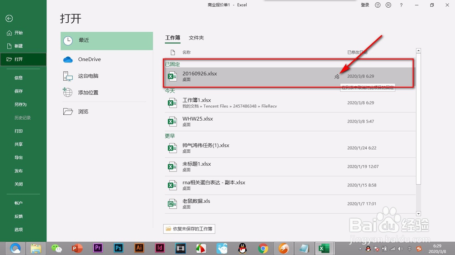The image size is (455, 255).
Task: Choose 另存为 in the sidebar
Action: 20,104
